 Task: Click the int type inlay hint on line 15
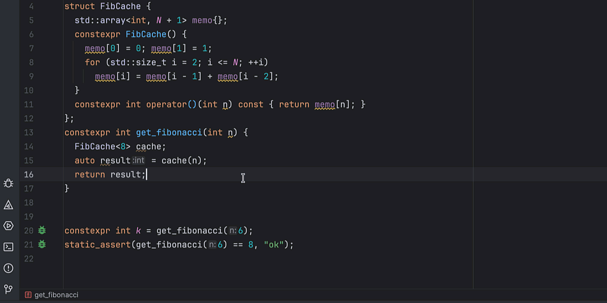pyautogui.click(x=139, y=160)
